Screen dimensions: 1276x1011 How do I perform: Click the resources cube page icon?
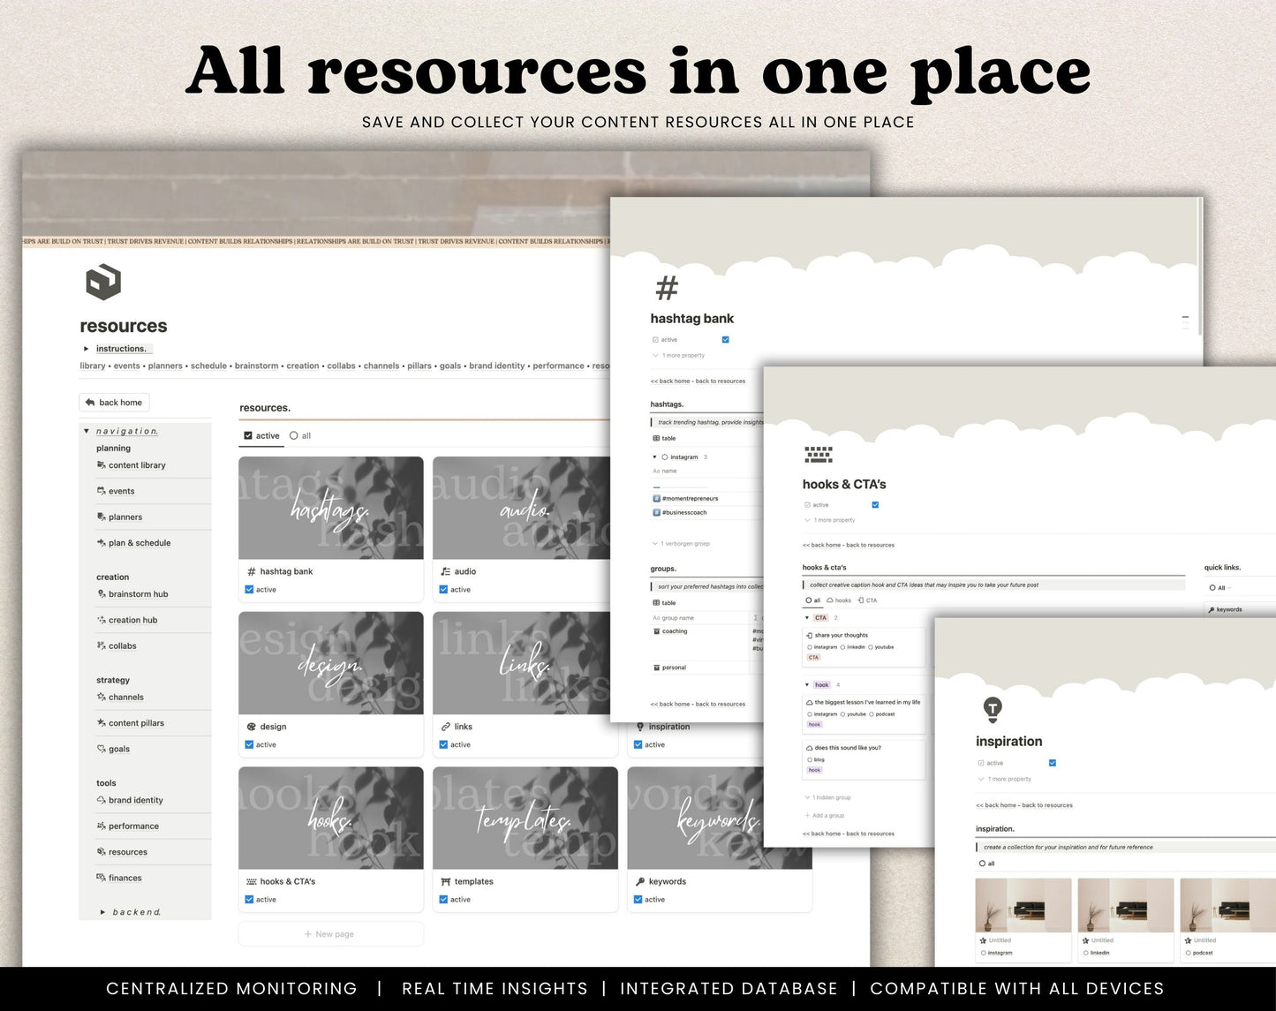coord(103,283)
